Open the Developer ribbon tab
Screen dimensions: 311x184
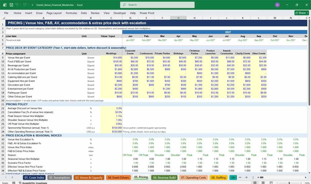120,13
